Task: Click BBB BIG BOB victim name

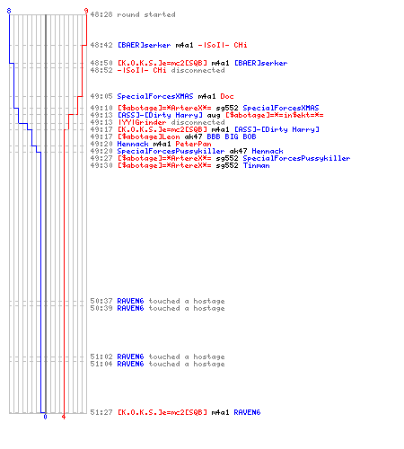Action: 232,136
